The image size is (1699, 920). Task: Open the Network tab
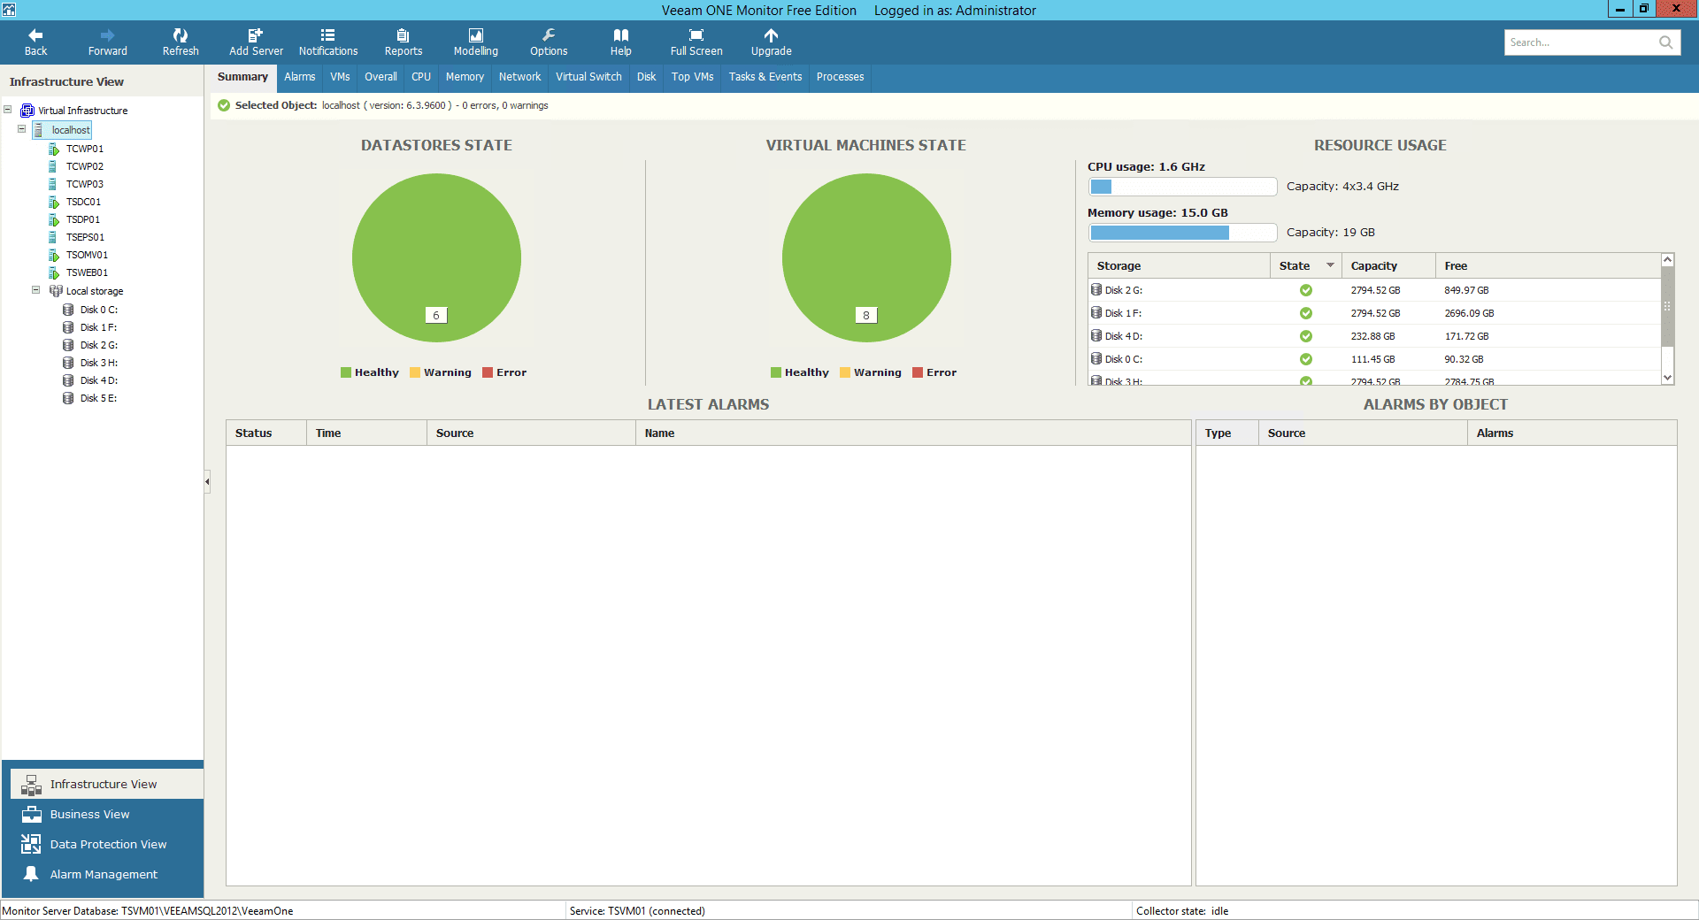point(519,77)
